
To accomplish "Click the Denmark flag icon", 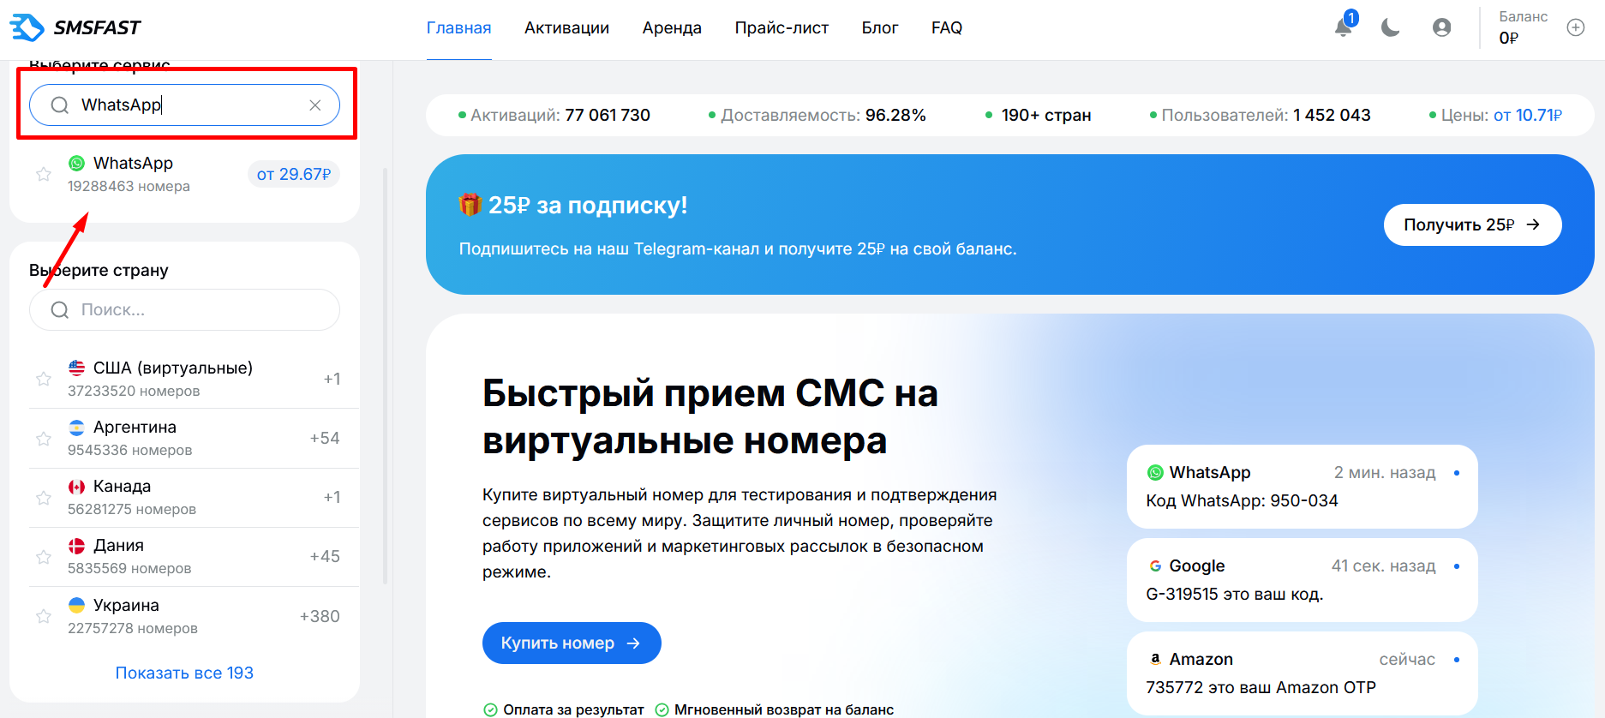I will point(77,546).
